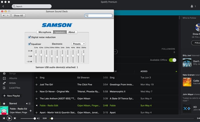Click the Artists sidebar icon
Viewport: 200px width, 122px height.
[4, 83]
